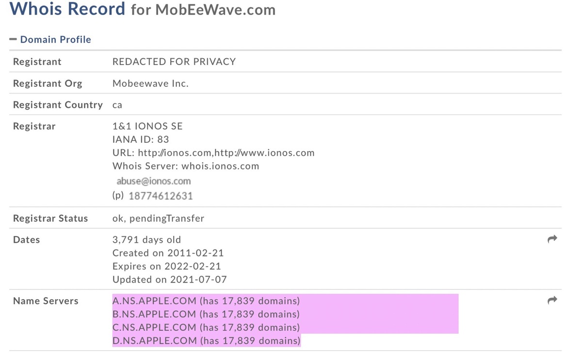Click the Updated on 2021-07-07 date
This screenshot has width=582, height=354.
(169, 280)
